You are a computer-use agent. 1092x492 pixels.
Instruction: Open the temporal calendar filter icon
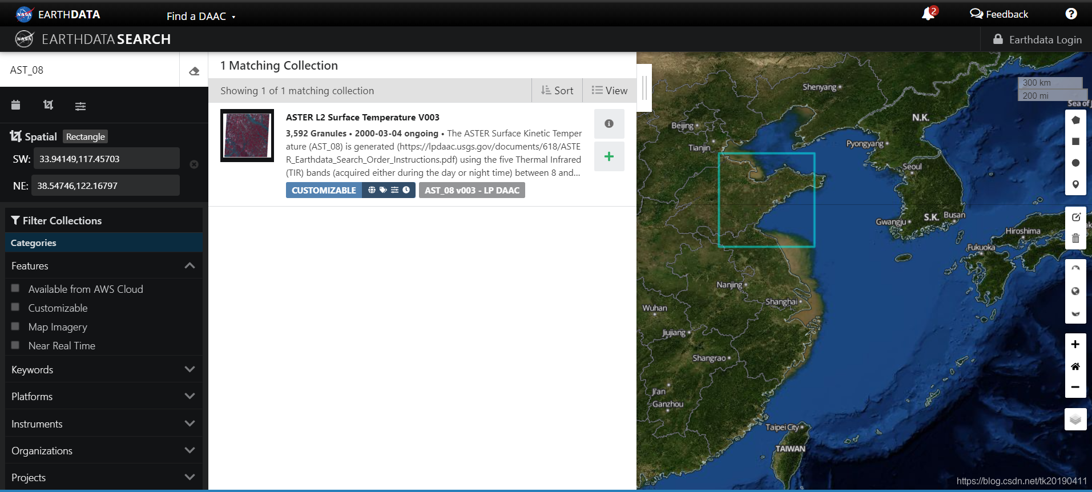point(16,105)
